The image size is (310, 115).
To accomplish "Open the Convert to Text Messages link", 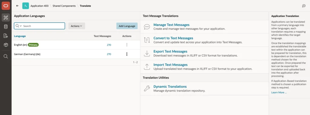I will click(173, 38).
